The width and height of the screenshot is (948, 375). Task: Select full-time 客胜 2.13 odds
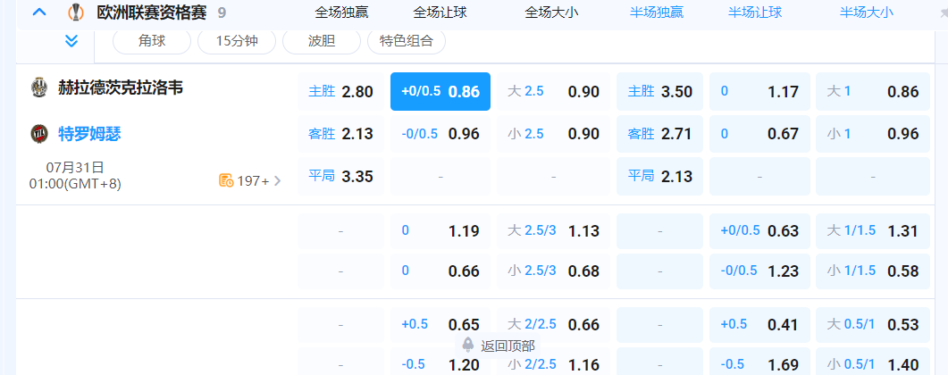(x=340, y=133)
